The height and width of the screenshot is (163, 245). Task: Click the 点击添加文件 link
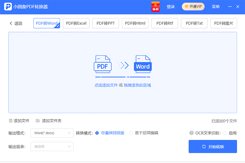tap(106, 85)
